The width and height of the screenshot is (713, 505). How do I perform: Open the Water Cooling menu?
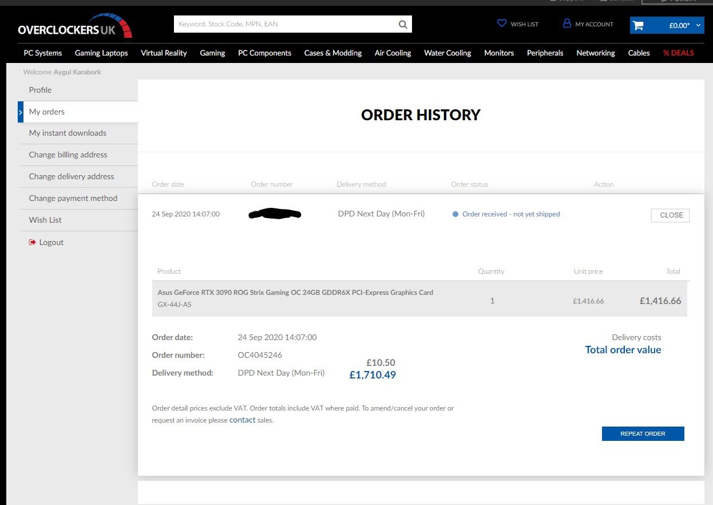tap(447, 53)
